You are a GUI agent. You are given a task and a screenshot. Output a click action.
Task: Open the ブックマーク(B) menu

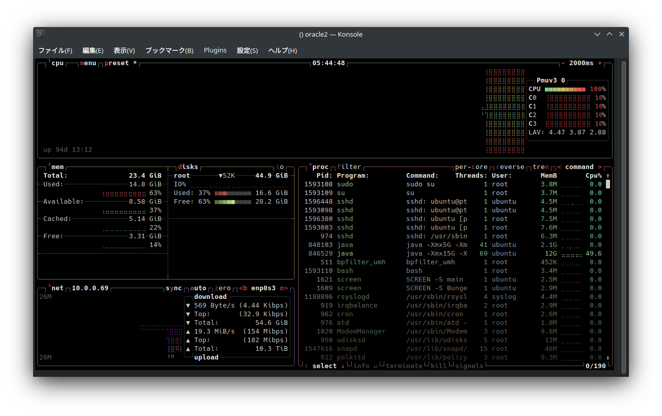169,50
